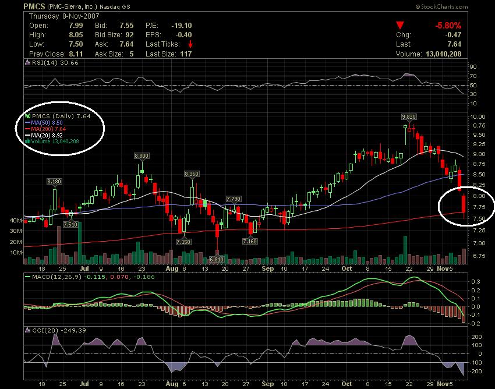Click the red Last Ticks down arrow
This screenshot has height=389, width=495.
pyautogui.click(x=190, y=44)
